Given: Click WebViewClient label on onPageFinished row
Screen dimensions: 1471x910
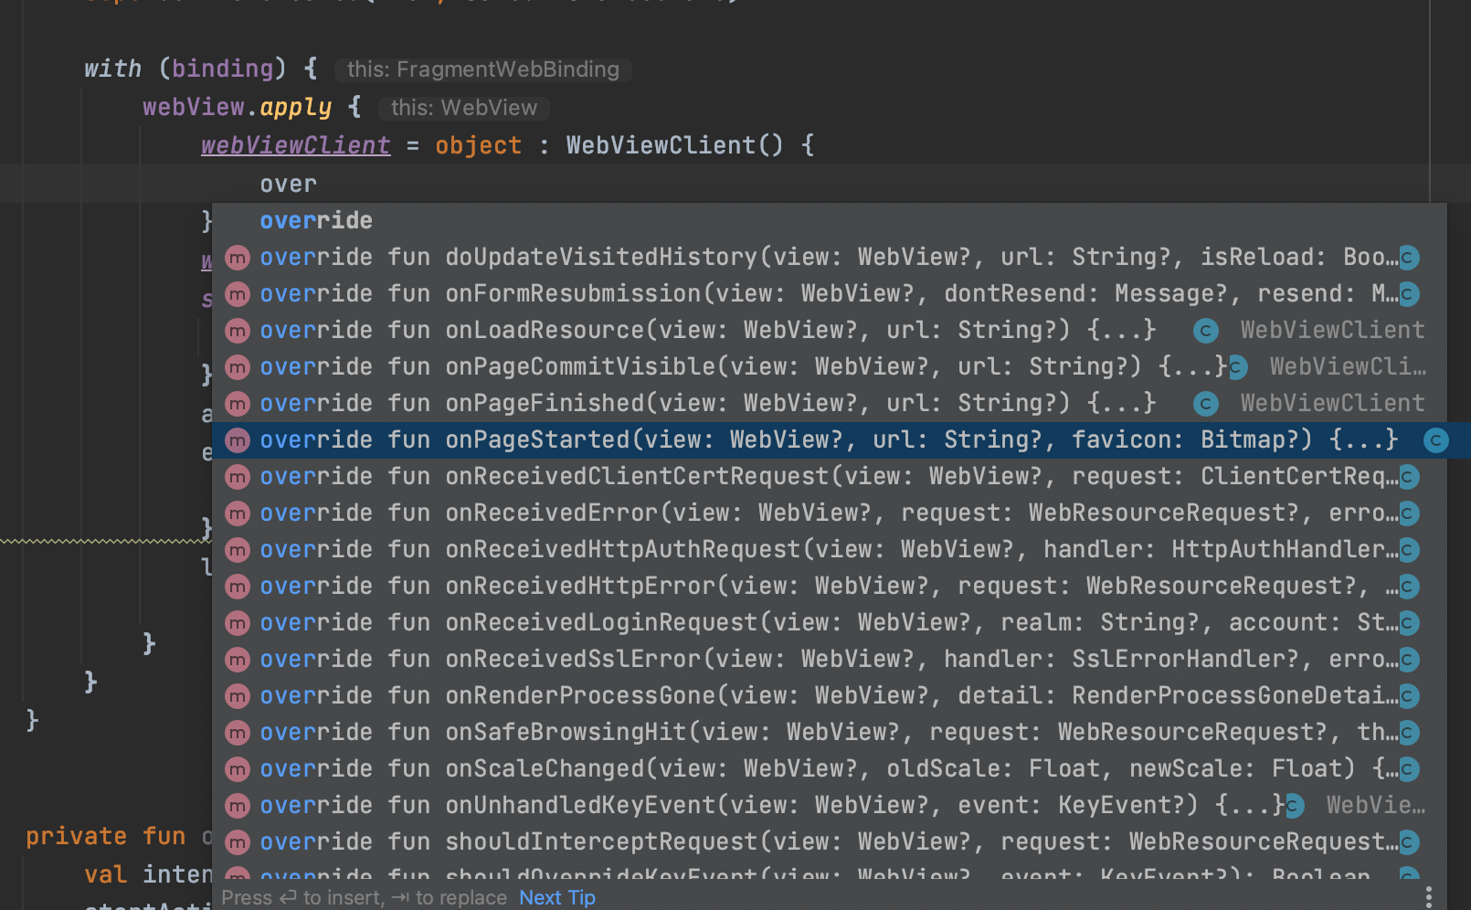Looking at the screenshot, I should tap(1332, 403).
